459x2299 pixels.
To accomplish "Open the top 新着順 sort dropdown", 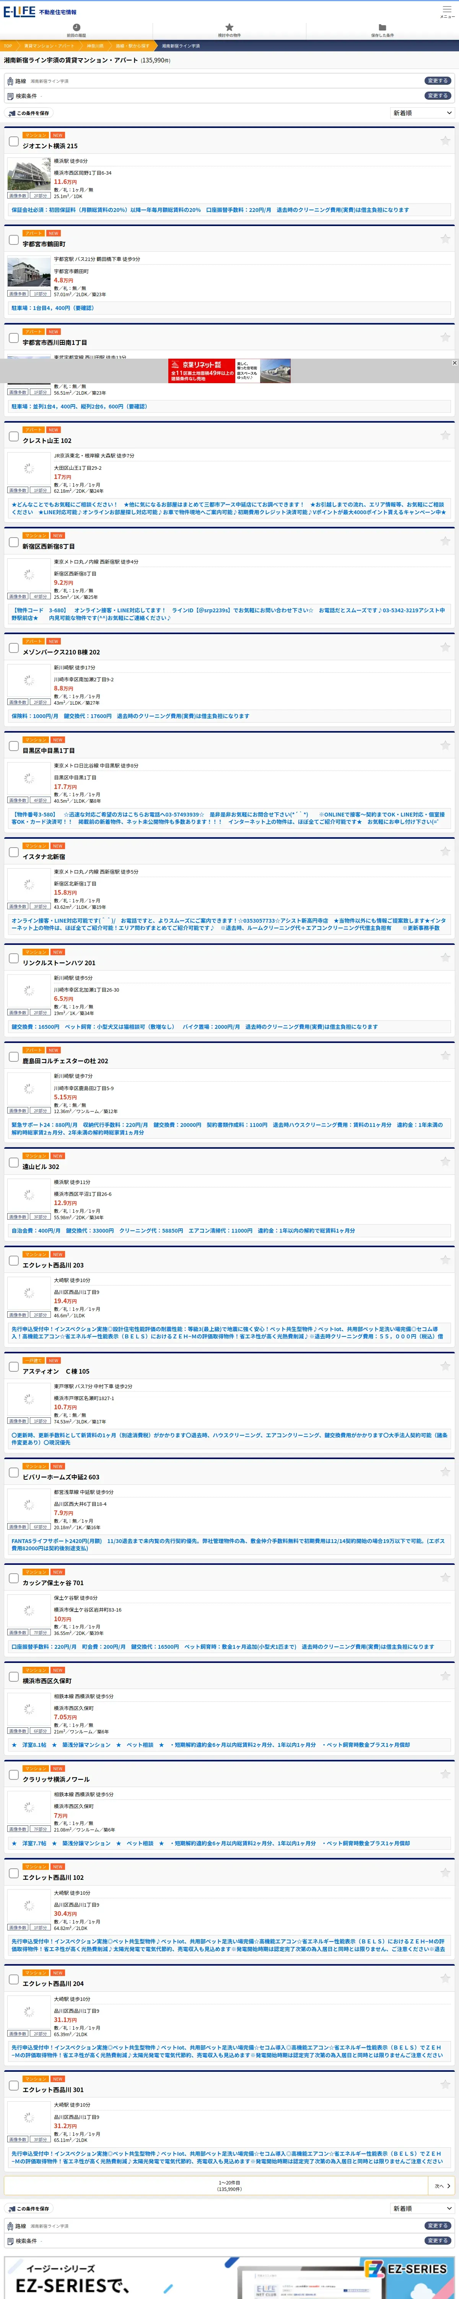I will [x=422, y=113].
